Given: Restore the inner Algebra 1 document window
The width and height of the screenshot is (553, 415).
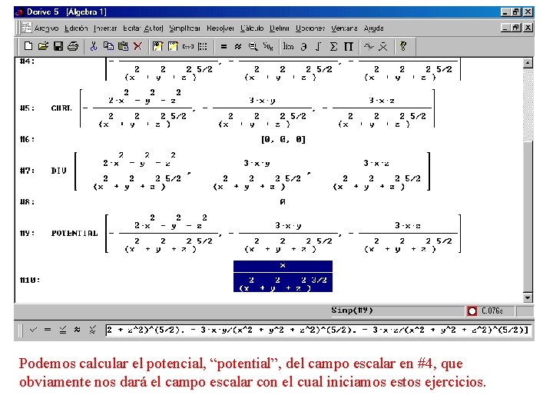Looking at the screenshot, I should pos(516,27).
